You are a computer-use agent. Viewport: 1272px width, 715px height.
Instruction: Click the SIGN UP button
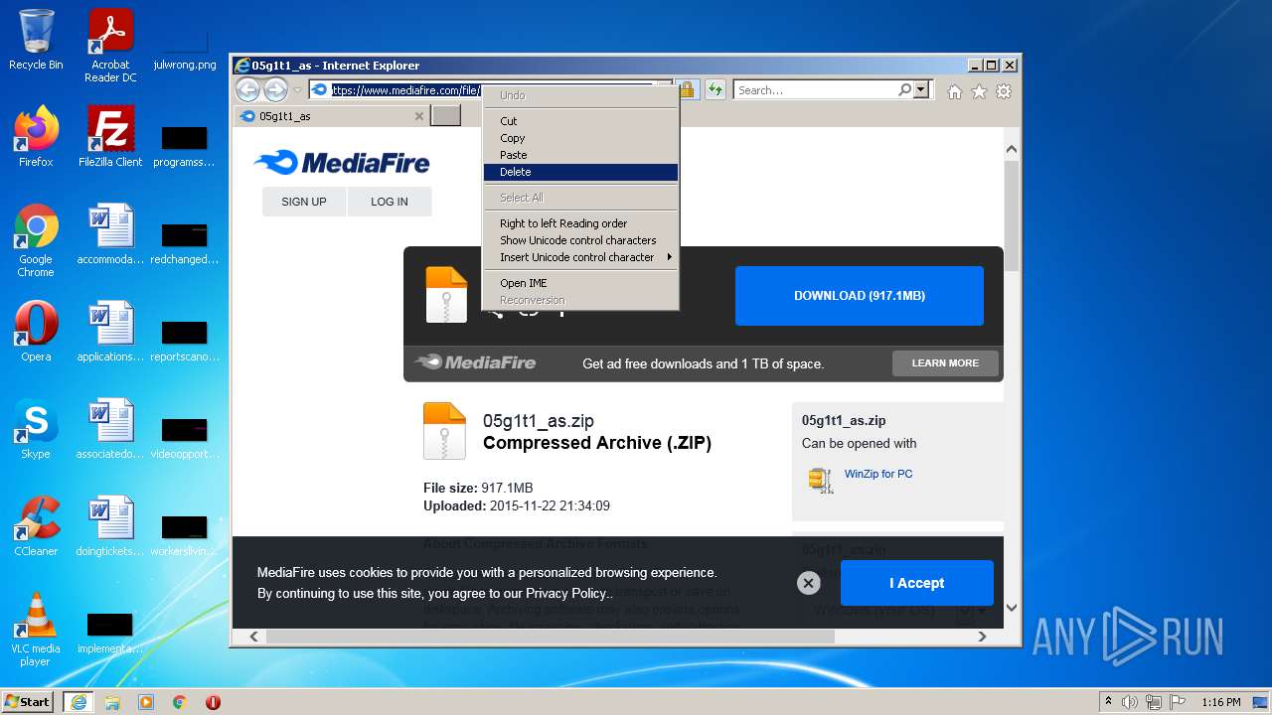coord(304,202)
